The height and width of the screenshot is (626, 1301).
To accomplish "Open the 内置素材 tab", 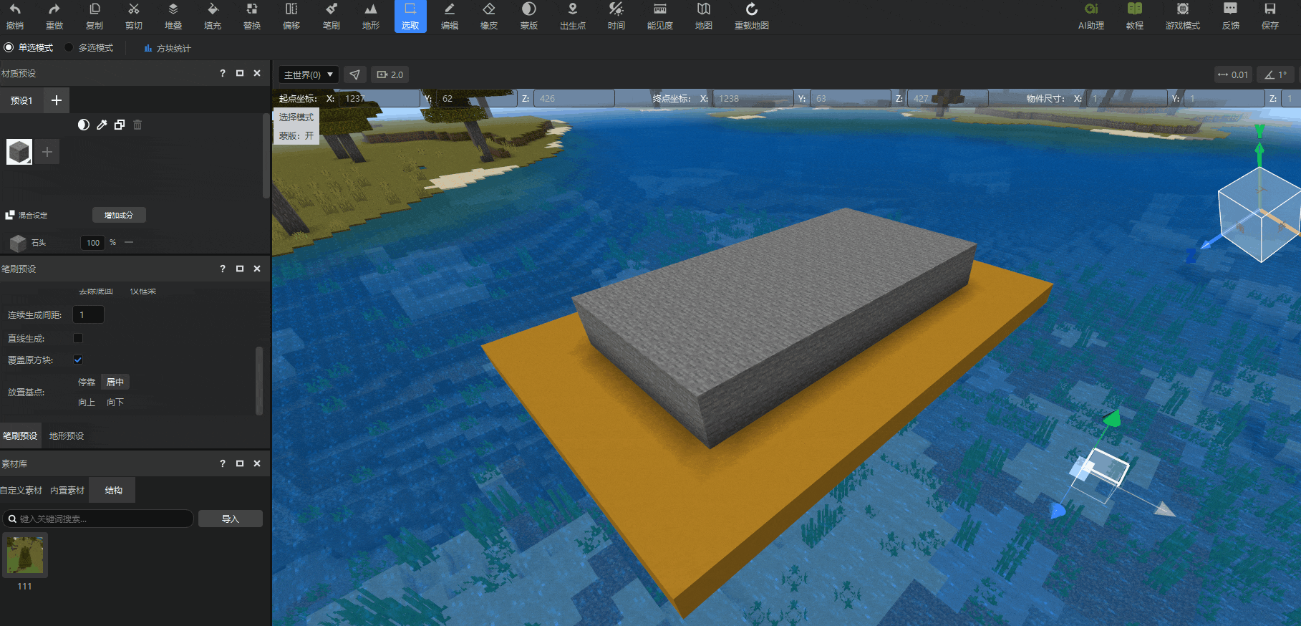I will click(x=67, y=491).
